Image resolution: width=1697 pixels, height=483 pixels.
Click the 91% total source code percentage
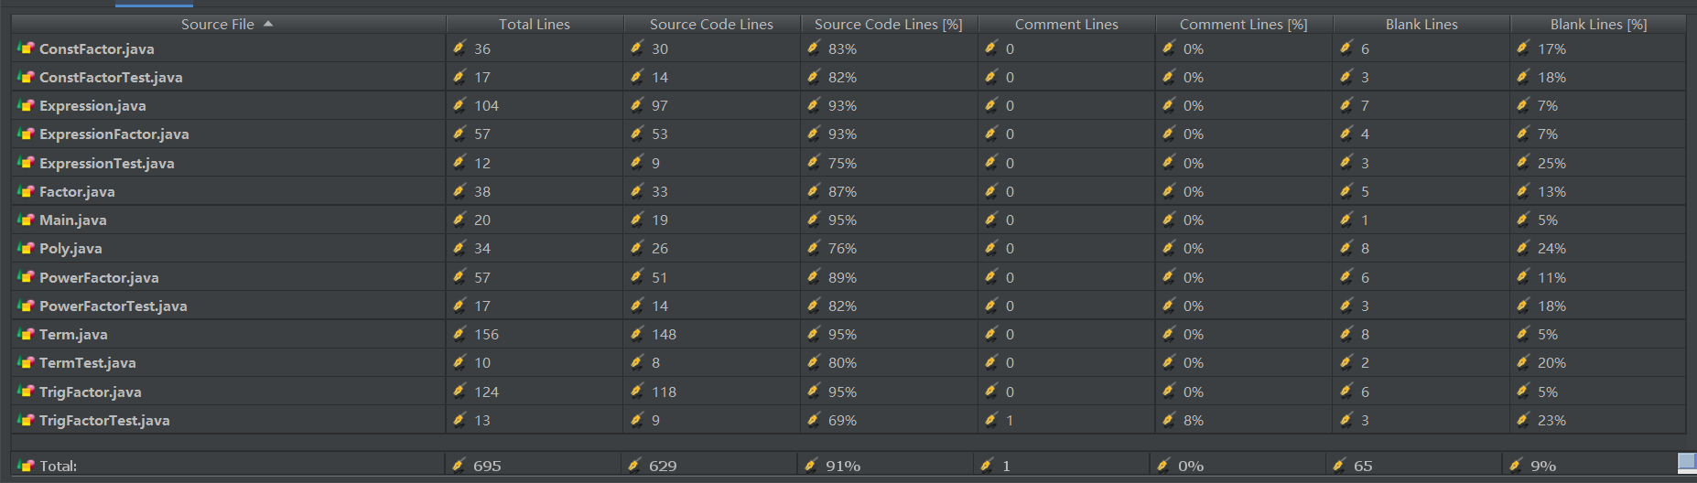(843, 466)
